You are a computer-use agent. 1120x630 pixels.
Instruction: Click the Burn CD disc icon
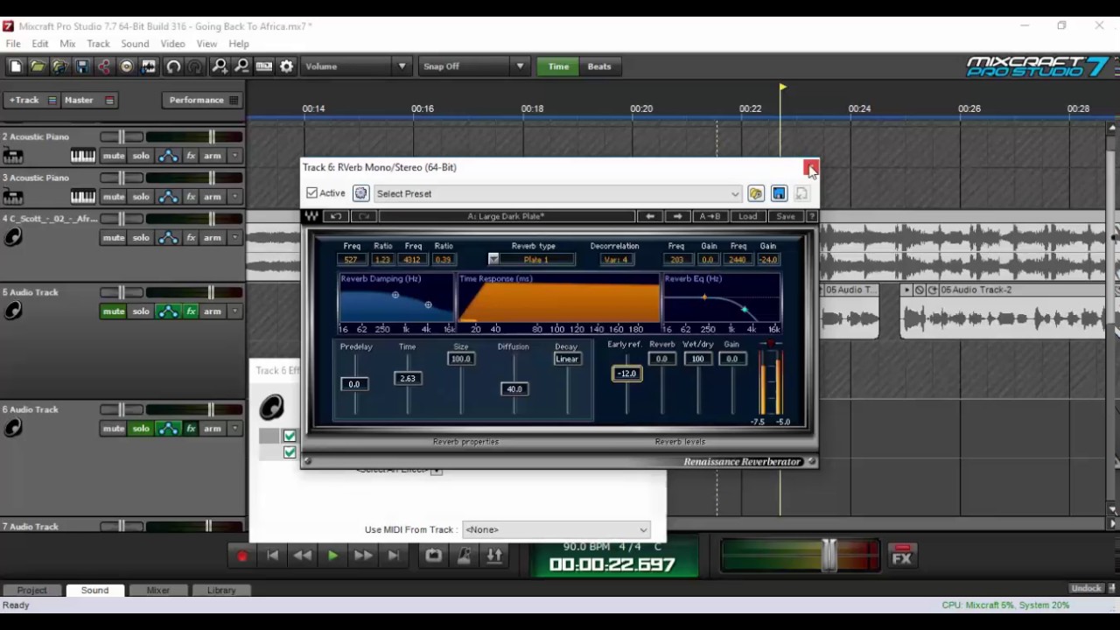pos(127,66)
